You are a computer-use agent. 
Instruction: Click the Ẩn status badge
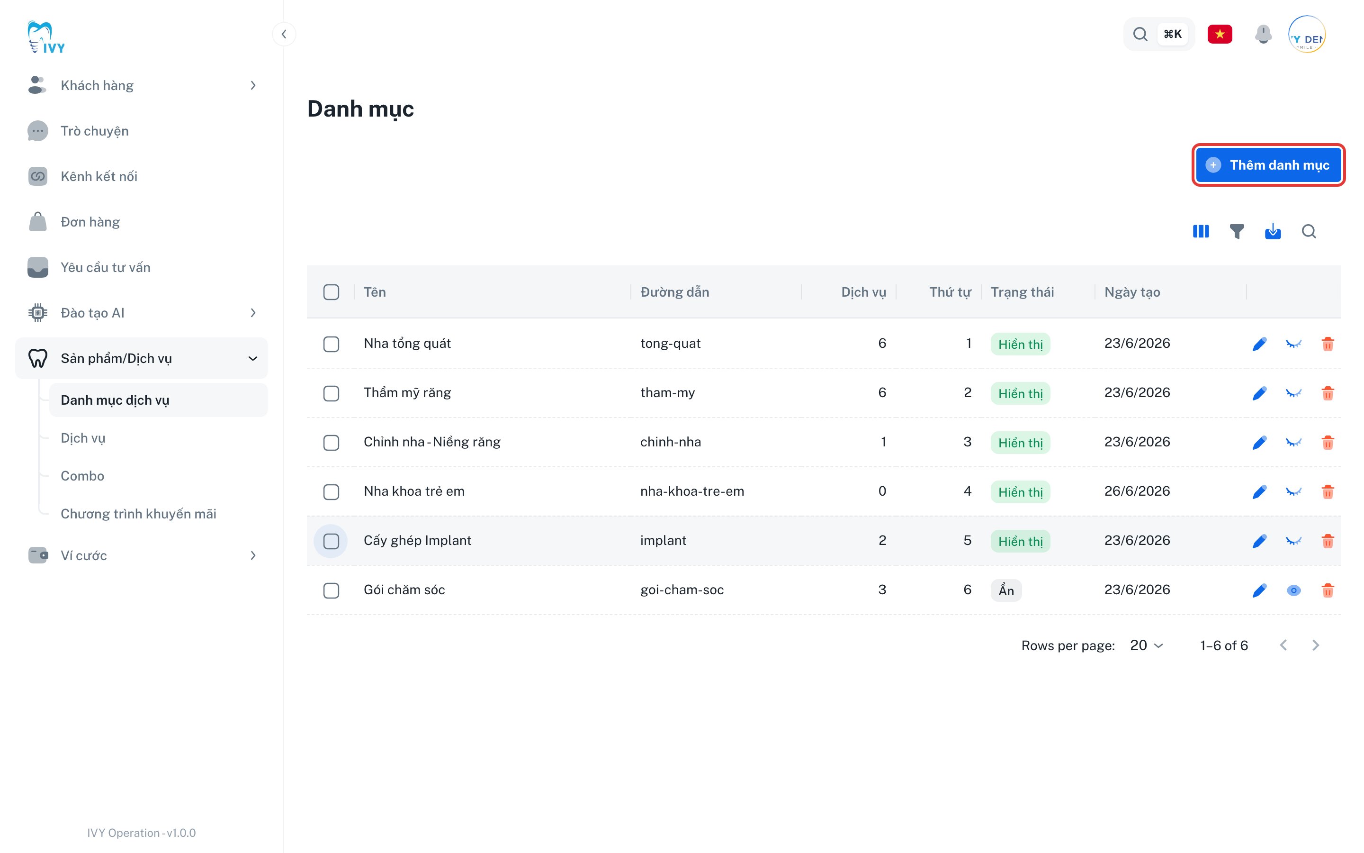(x=1006, y=590)
